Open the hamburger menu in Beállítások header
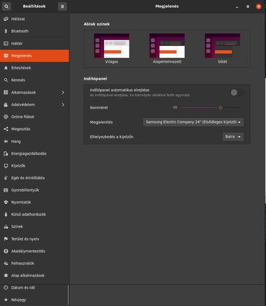Image resolution: width=266 pixels, height=306 pixels. [x=63, y=6]
